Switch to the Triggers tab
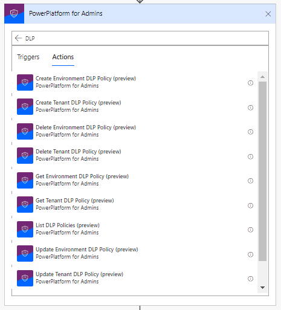The height and width of the screenshot is (310, 281). (x=28, y=57)
